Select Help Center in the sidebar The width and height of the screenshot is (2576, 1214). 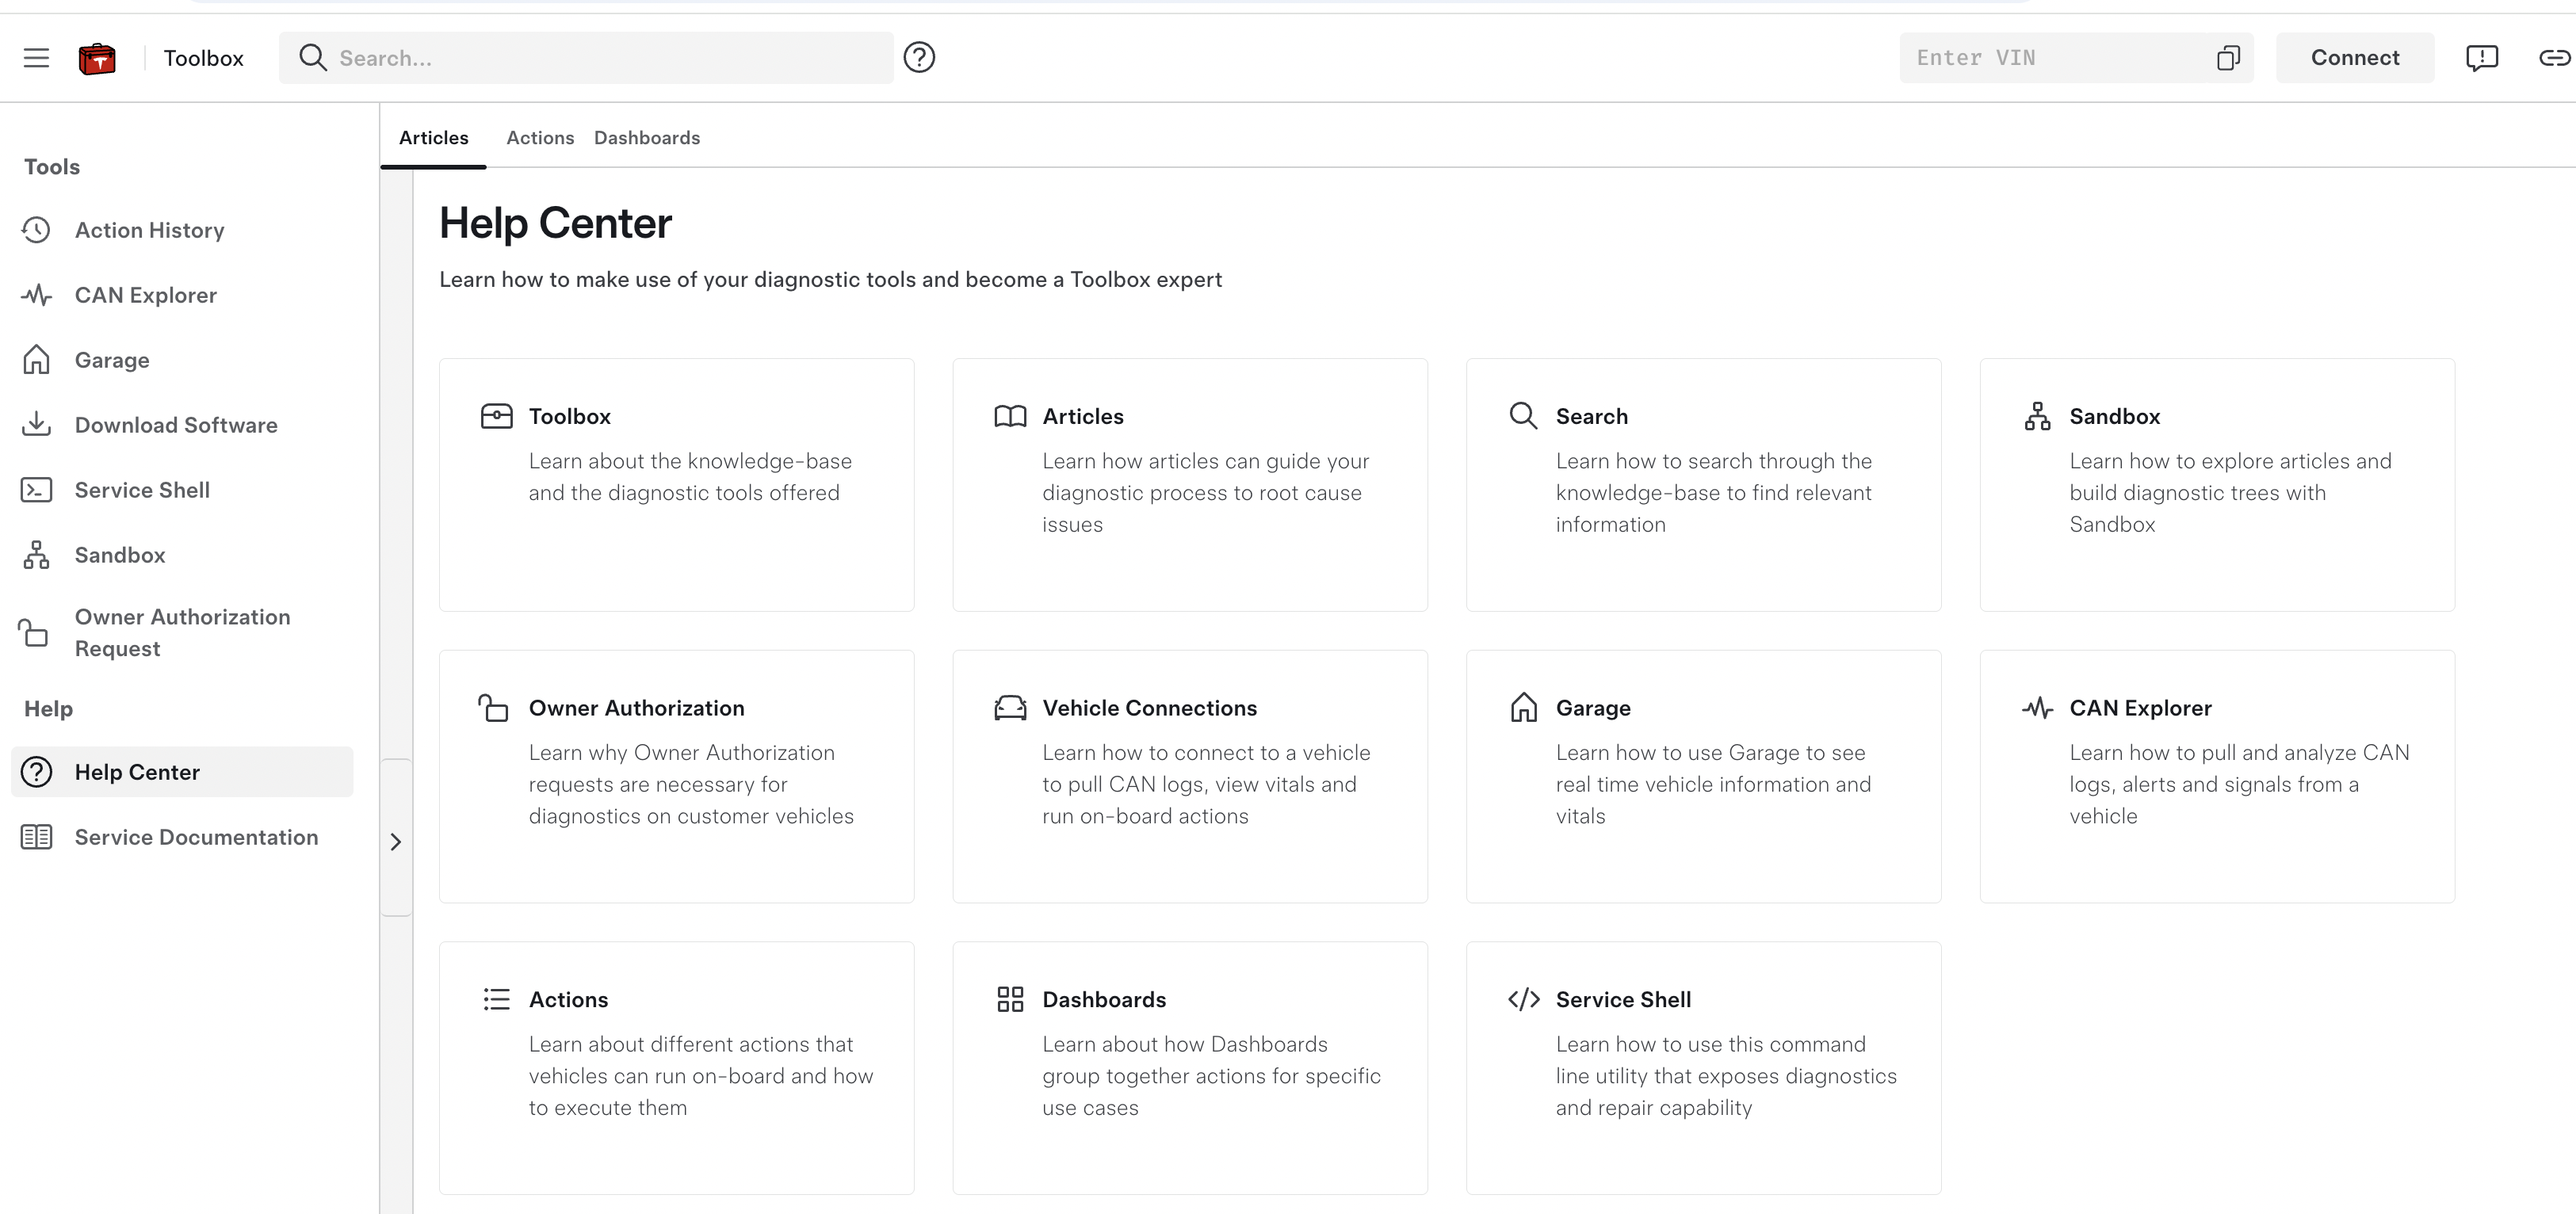point(182,772)
